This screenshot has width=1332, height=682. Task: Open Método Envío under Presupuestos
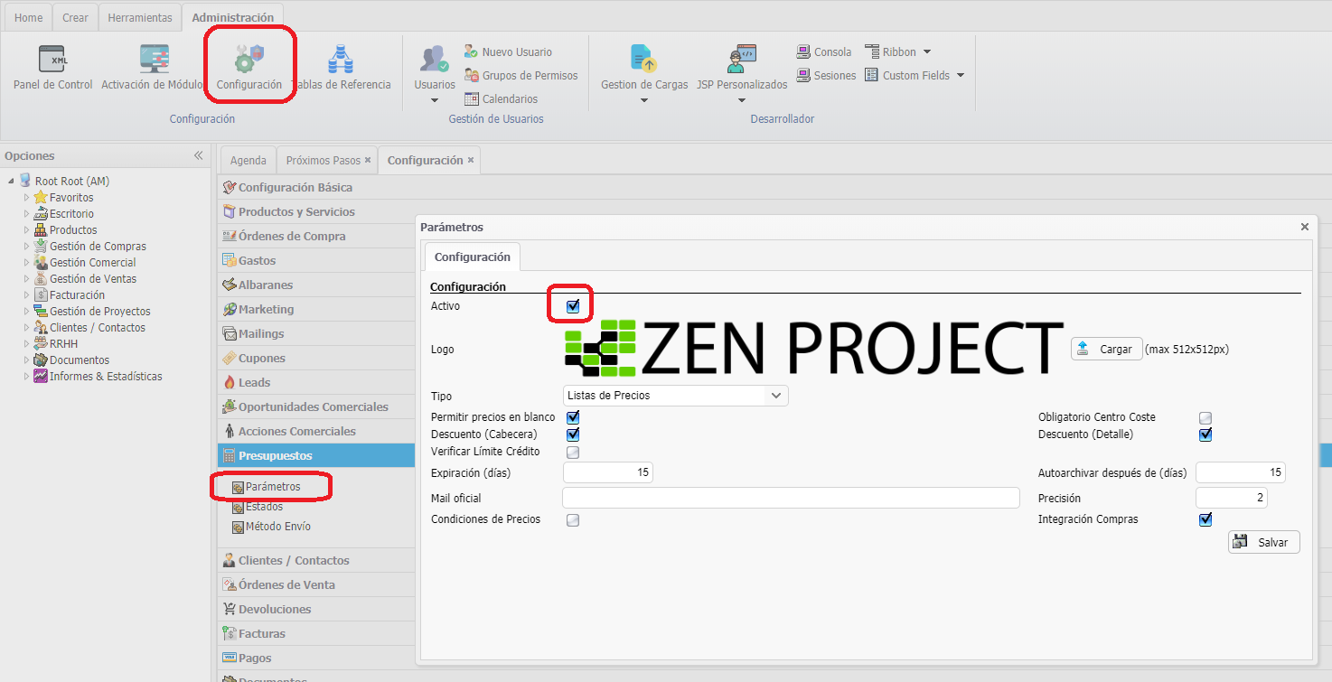point(277,527)
